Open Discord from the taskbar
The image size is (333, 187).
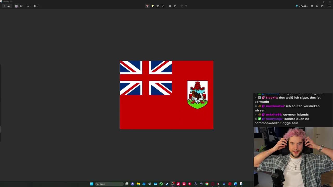132,184
